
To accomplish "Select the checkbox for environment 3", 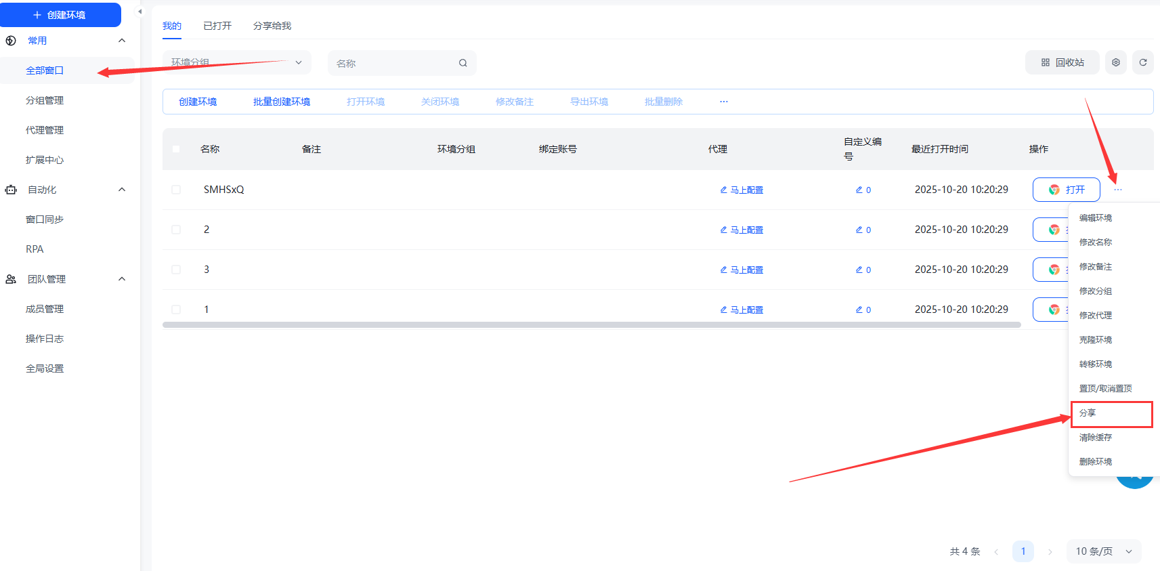I will tap(176, 270).
